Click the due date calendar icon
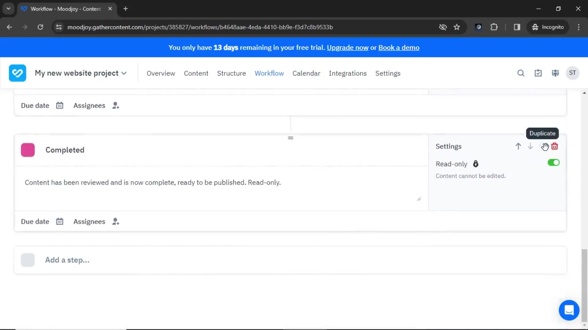Viewport: 588px width, 330px height. [59, 221]
